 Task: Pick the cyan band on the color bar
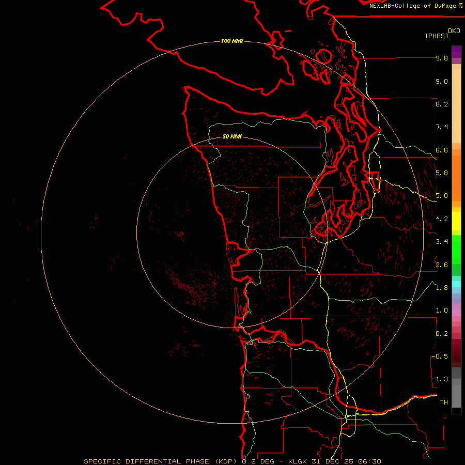click(x=456, y=284)
